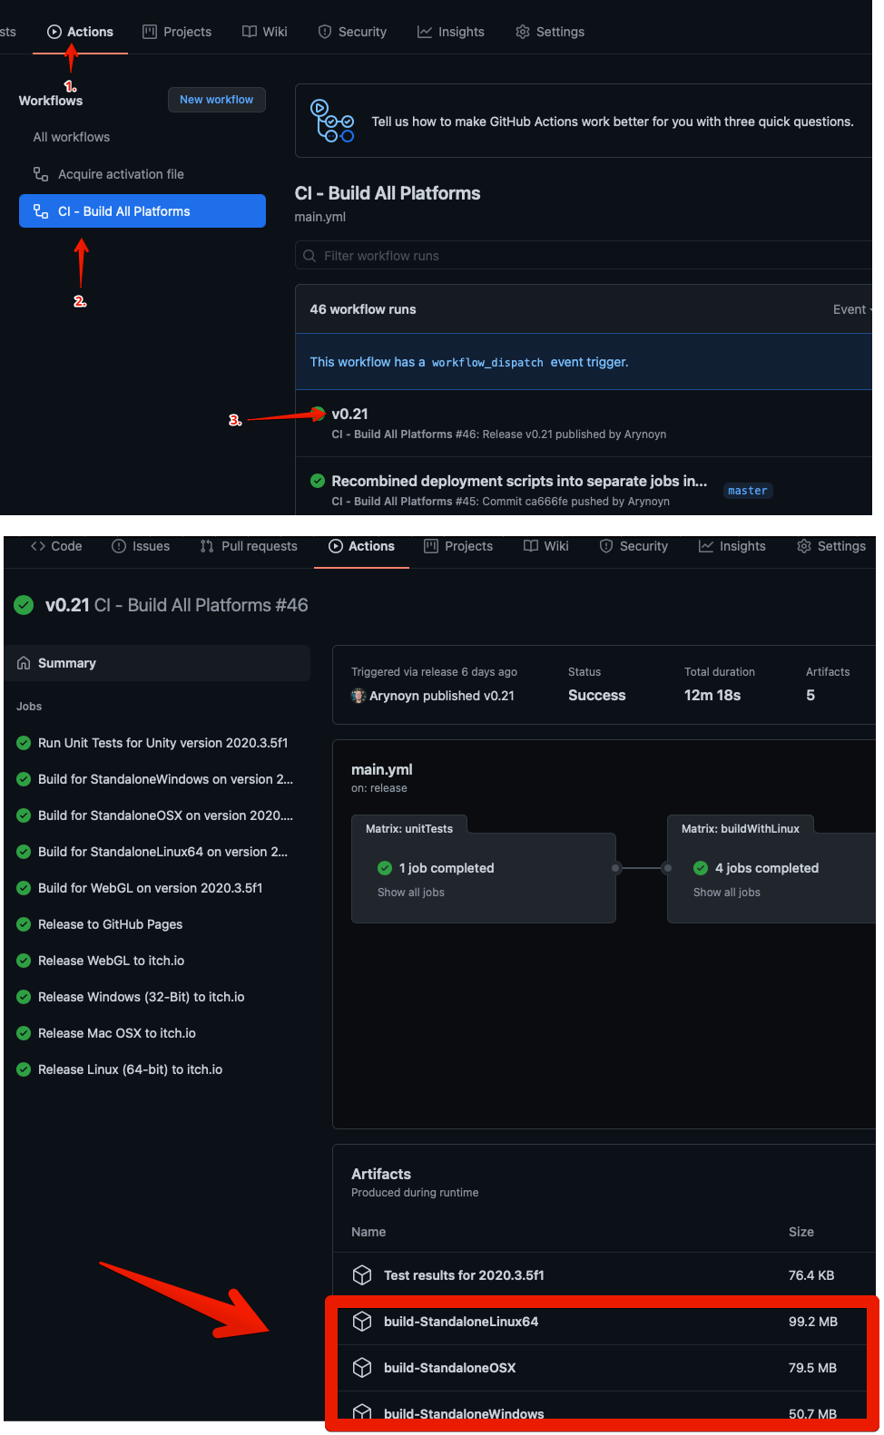The height and width of the screenshot is (1435, 884).
Task: Select the Acquire activation file workflow
Action: (121, 174)
